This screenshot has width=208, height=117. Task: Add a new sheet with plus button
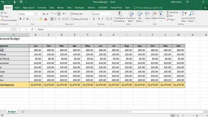[23, 112]
